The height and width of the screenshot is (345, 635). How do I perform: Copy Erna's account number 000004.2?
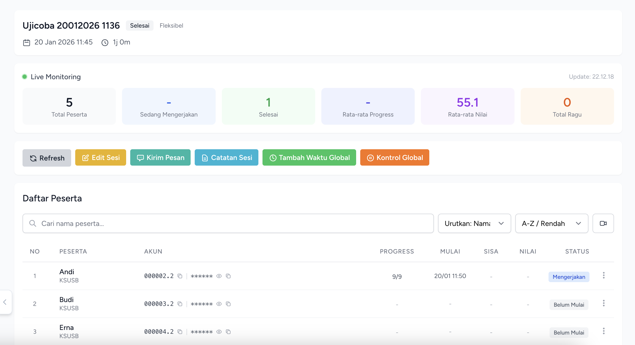180,332
